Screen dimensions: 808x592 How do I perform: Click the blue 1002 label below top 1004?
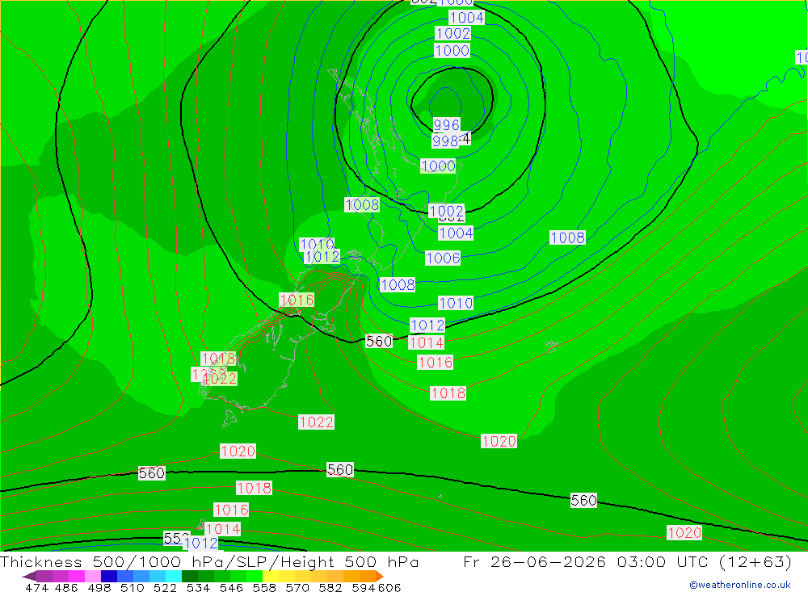click(453, 33)
